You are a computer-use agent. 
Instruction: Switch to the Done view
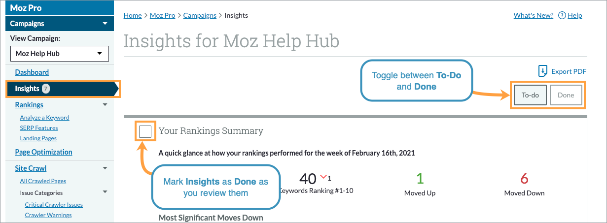pos(566,95)
